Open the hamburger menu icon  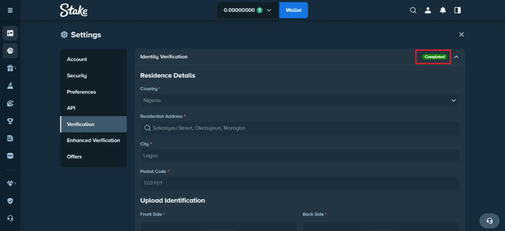[x=10, y=10]
